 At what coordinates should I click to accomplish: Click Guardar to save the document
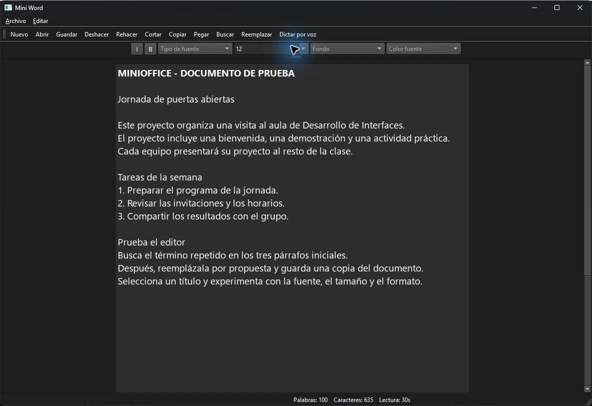coord(67,34)
